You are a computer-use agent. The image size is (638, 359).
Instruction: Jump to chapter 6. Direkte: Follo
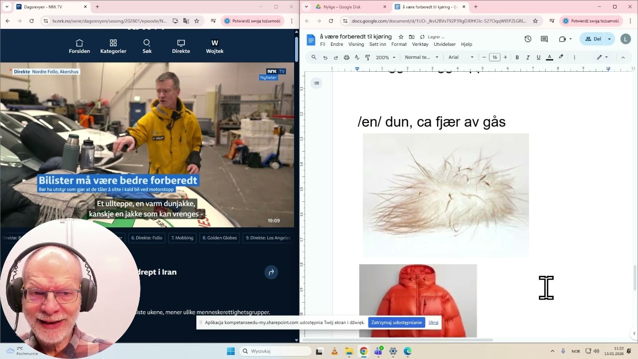pyautogui.click(x=147, y=238)
